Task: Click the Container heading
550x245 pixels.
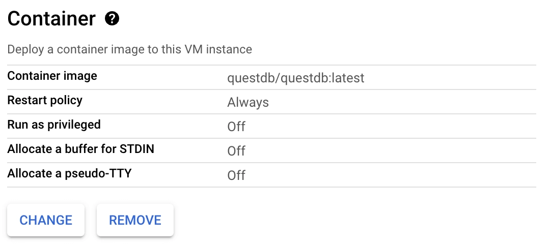Action: tap(51, 19)
